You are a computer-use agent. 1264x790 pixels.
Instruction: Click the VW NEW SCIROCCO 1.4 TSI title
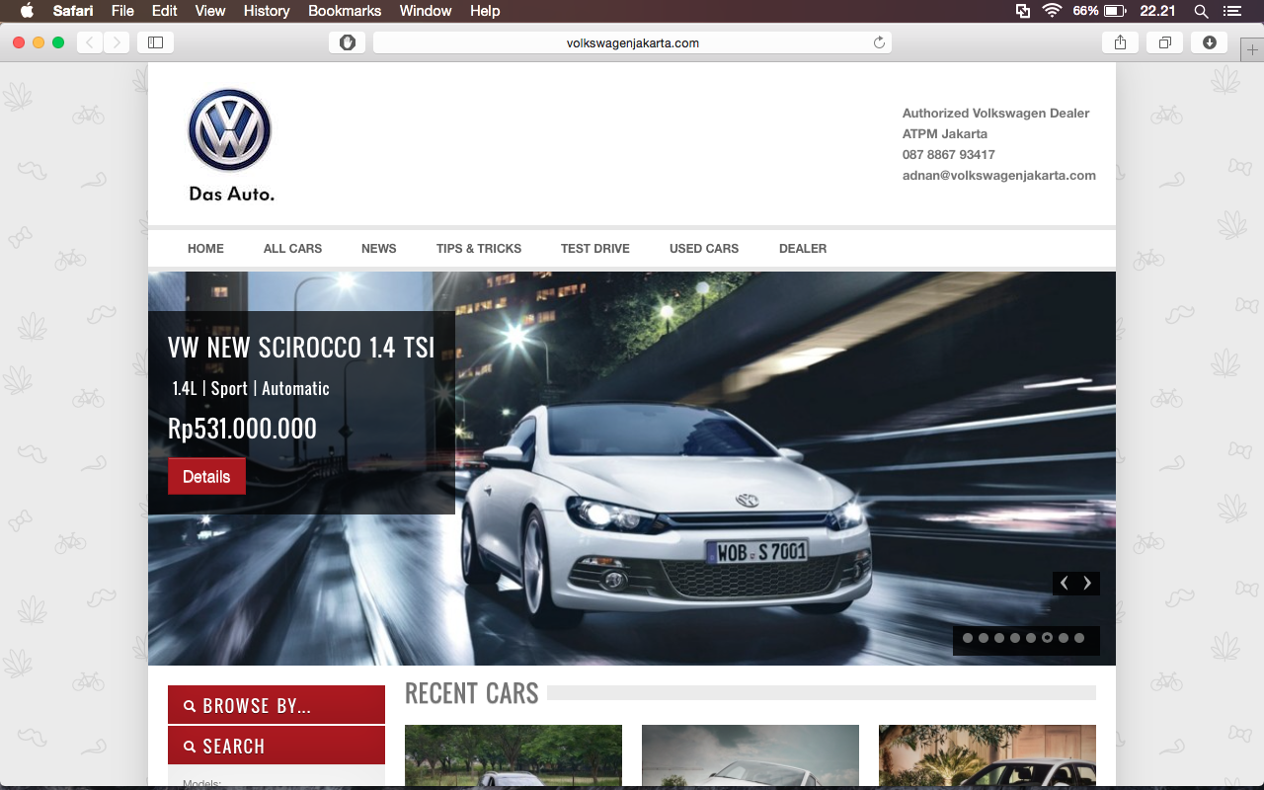[301, 348]
